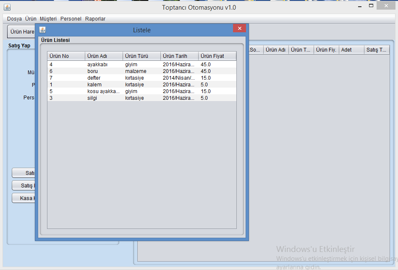The height and width of the screenshot is (270, 398).
Task: Click the Ürün Tarih column header
Action: (x=179, y=56)
